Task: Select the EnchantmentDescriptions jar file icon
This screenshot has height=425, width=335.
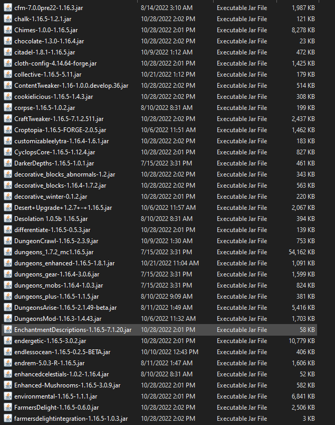Action: pyautogui.click(x=8, y=330)
